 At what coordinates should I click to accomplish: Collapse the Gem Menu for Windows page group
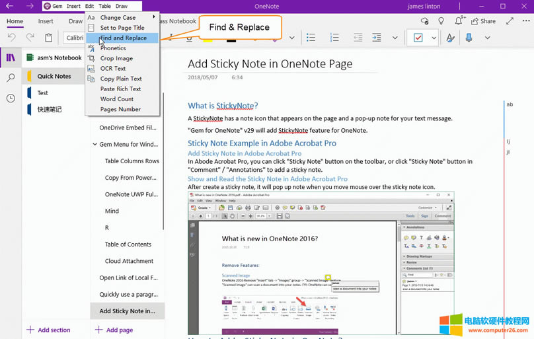95,144
